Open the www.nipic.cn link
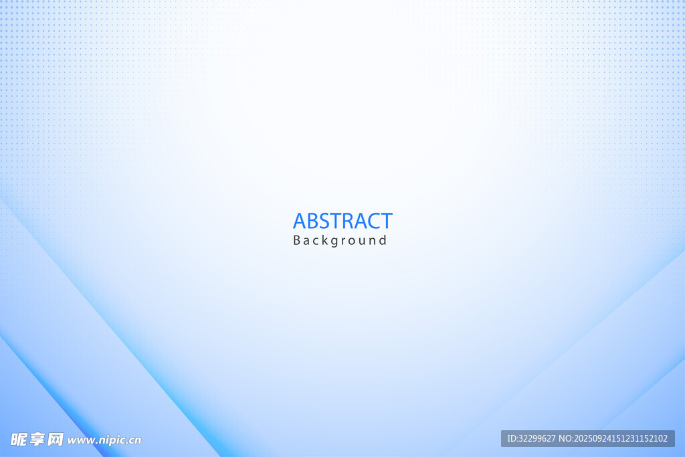 point(104,440)
